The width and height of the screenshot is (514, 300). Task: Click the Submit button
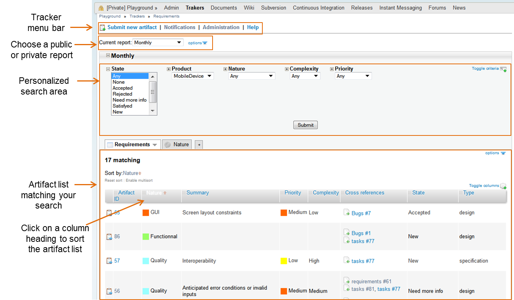click(x=306, y=125)
